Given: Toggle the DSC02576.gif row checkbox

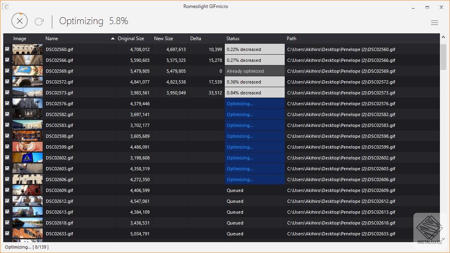Looking at the screenshot, I should pos(7,103).
